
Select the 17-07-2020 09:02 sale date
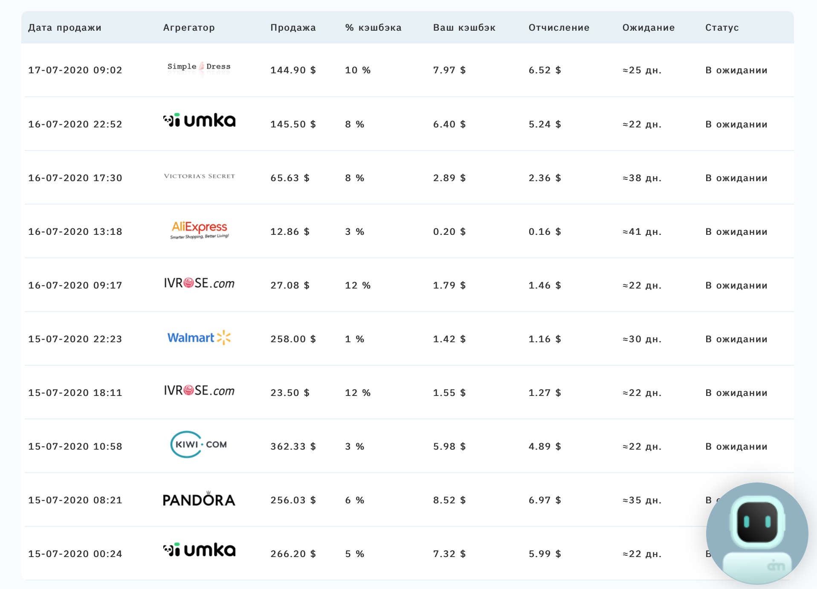tap(75, 70)
